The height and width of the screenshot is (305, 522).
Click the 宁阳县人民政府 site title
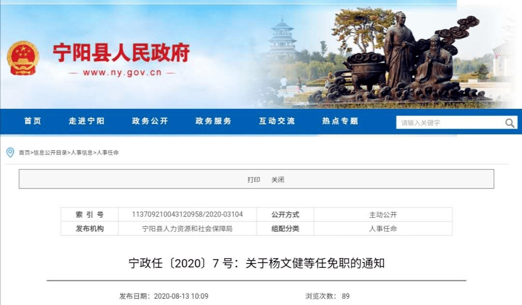point(121,53)
